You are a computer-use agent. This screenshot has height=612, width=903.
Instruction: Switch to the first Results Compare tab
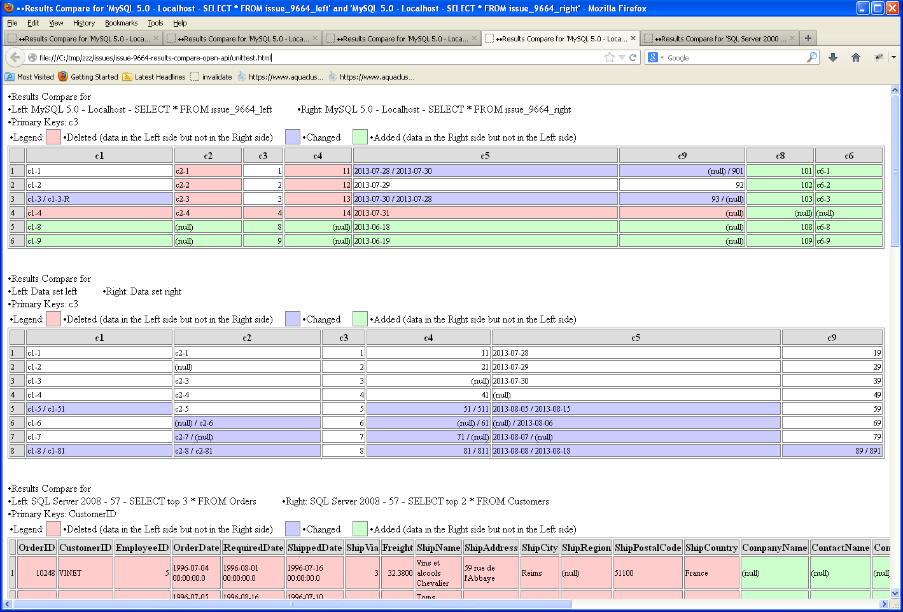[83, 38]
